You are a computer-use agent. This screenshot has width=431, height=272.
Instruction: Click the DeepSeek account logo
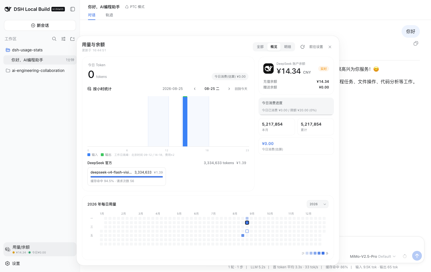pos(268,68)
